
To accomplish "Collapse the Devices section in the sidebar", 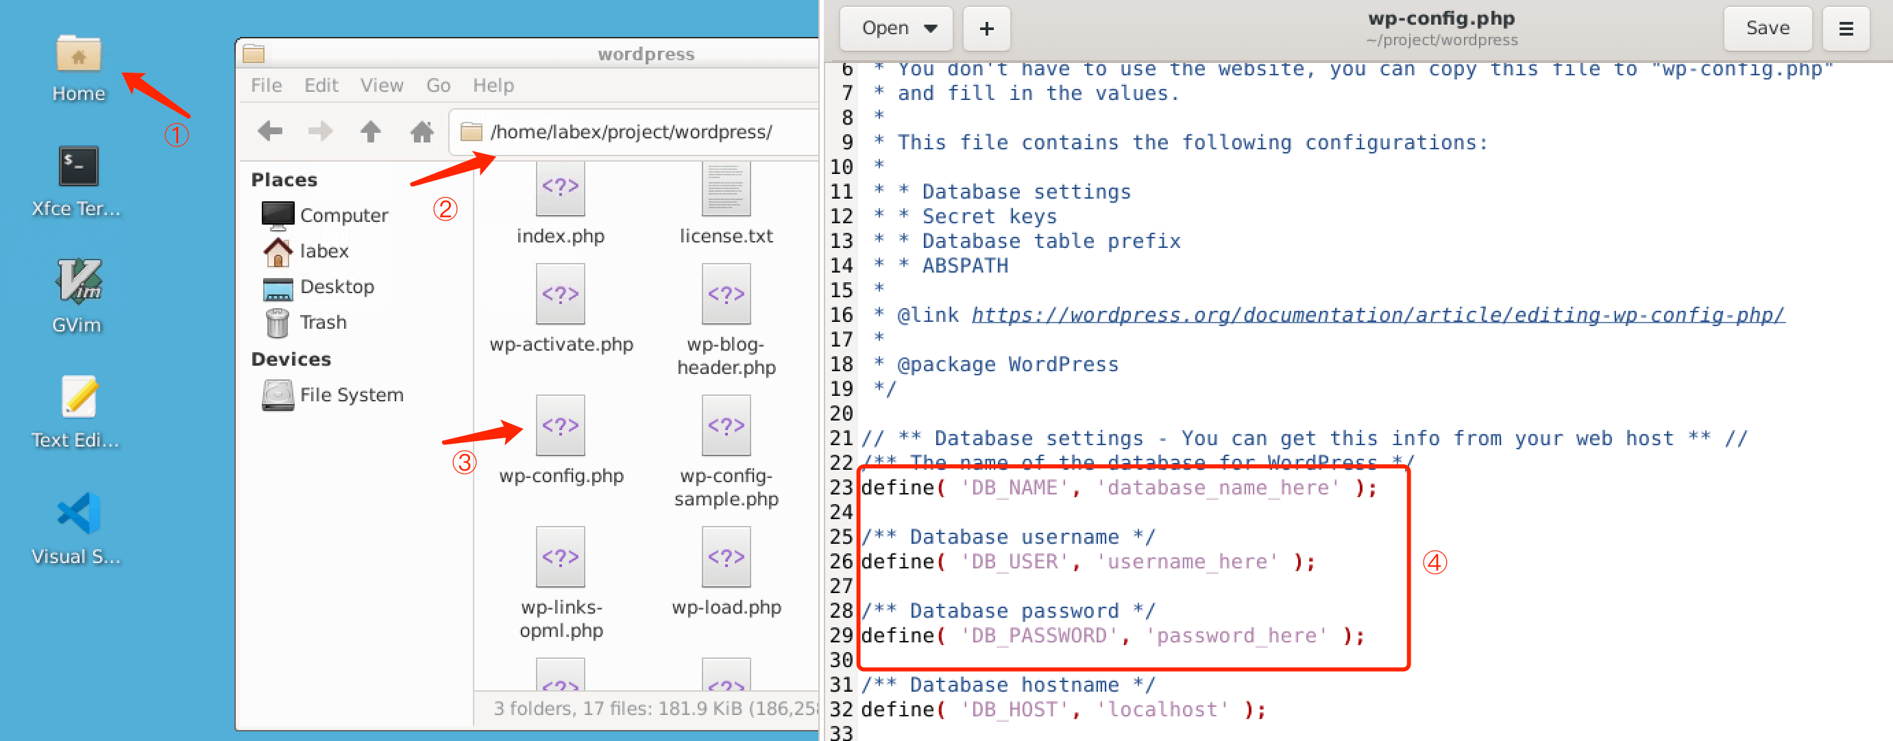I will pyautogui.click(x=291, y=358).
